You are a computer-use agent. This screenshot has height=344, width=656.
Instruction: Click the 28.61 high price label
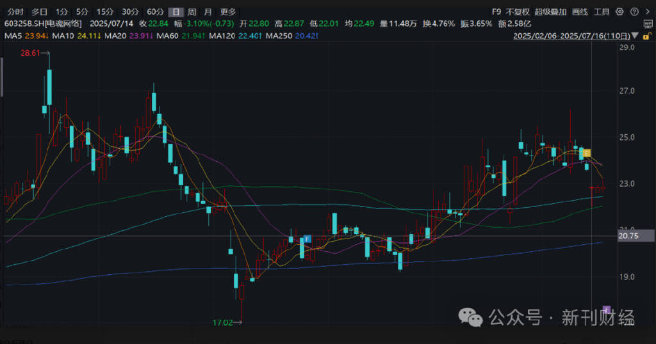click(30, 53)
